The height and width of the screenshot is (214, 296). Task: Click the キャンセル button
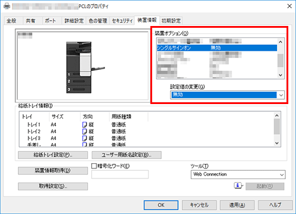tap(199, 205)
